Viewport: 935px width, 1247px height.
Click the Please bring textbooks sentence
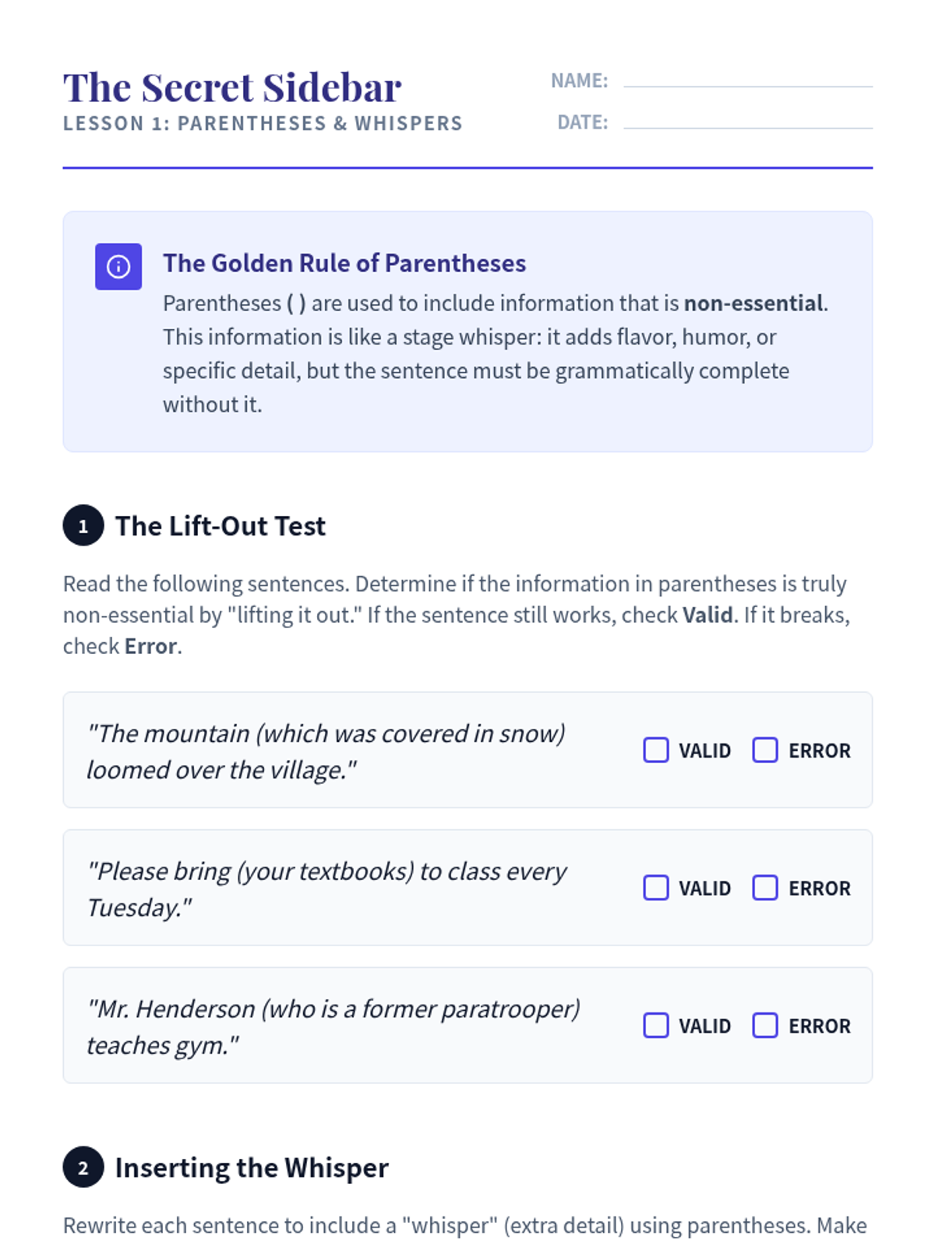(326, 888)
